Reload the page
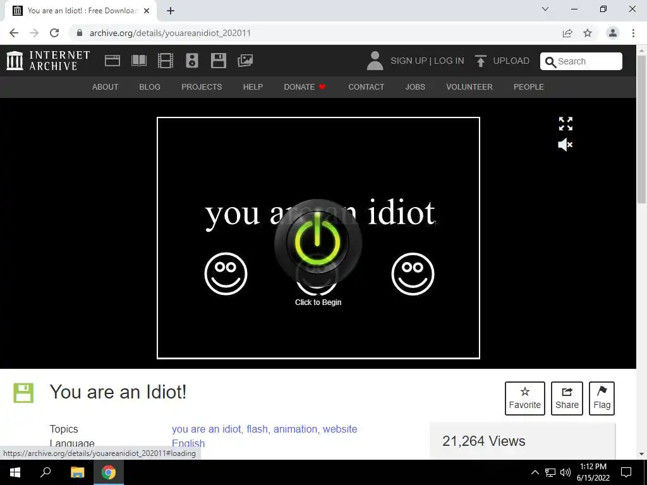647x485 pixels. point(54,33)
